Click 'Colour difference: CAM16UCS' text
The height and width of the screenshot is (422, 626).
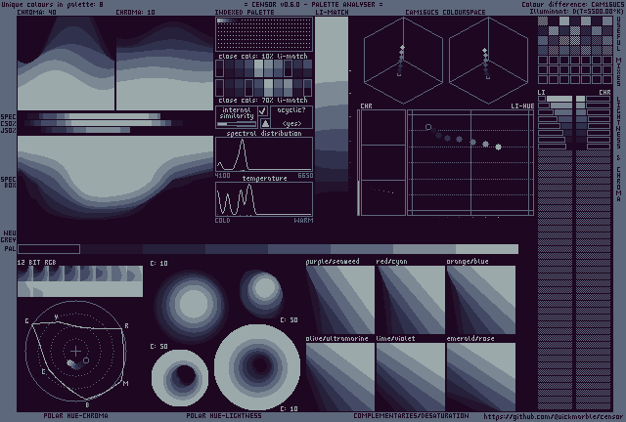572,4
